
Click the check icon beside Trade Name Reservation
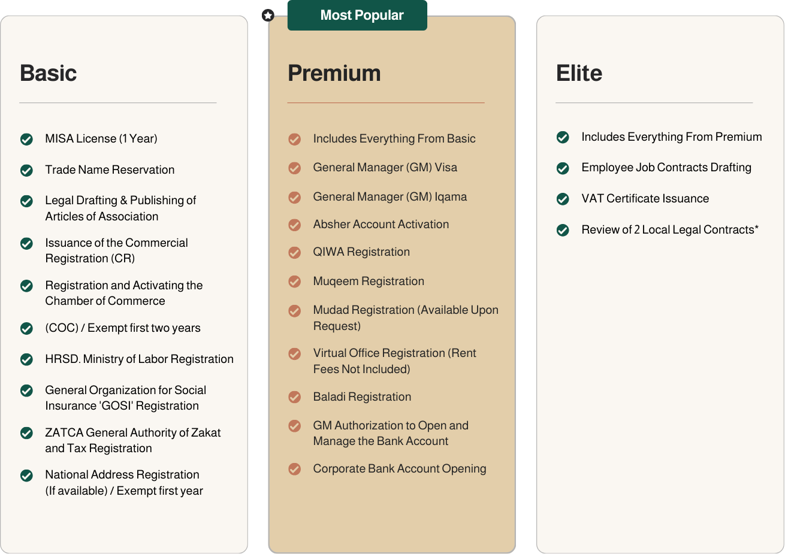click(x=27, y=171)
